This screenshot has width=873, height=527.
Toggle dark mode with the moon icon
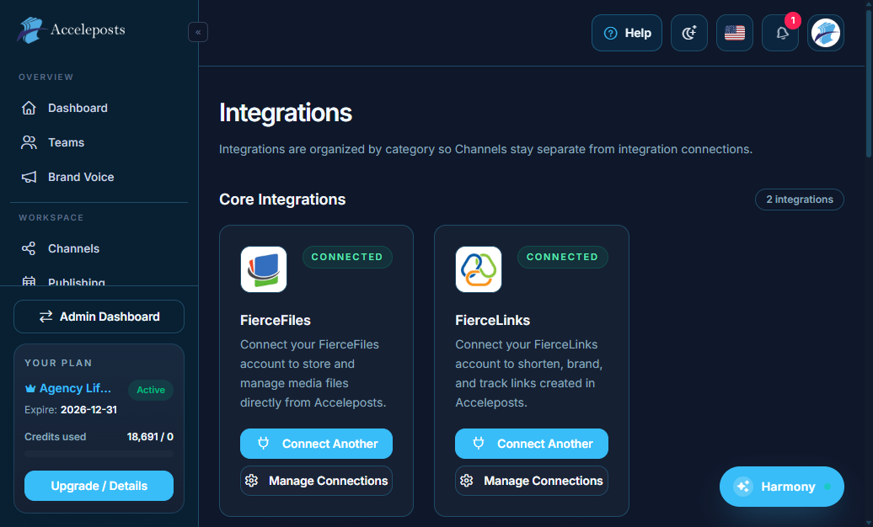[x=689, y=34]
